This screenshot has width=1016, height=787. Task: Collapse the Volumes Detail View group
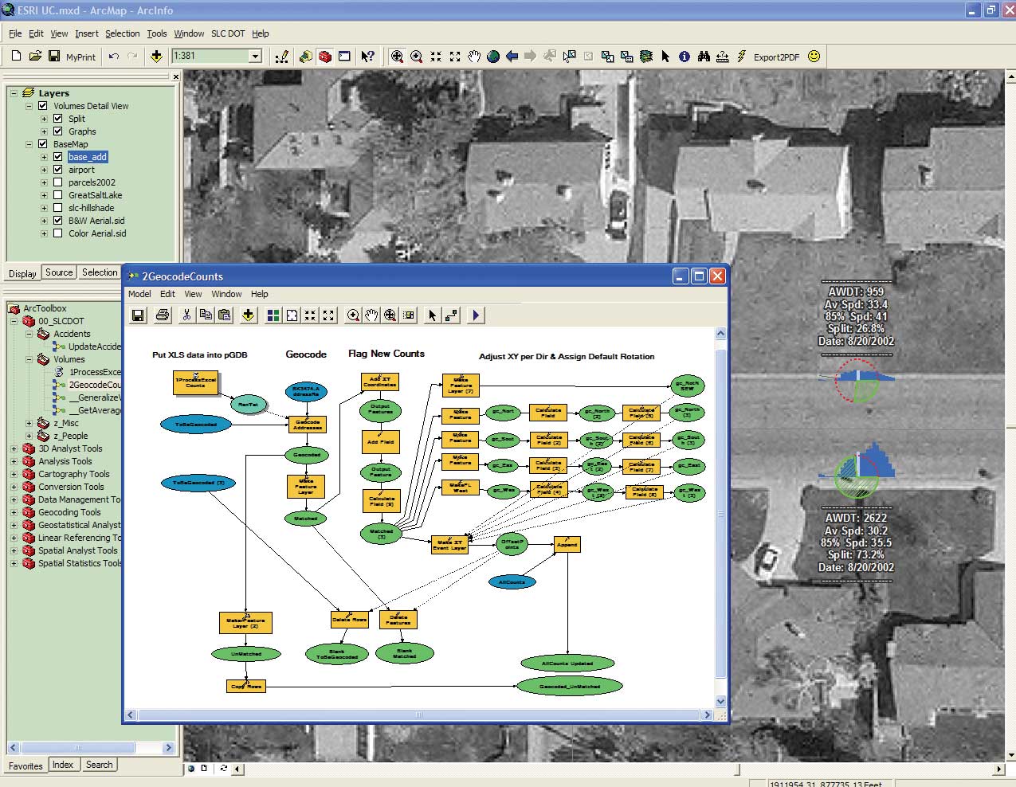point(30,105)
